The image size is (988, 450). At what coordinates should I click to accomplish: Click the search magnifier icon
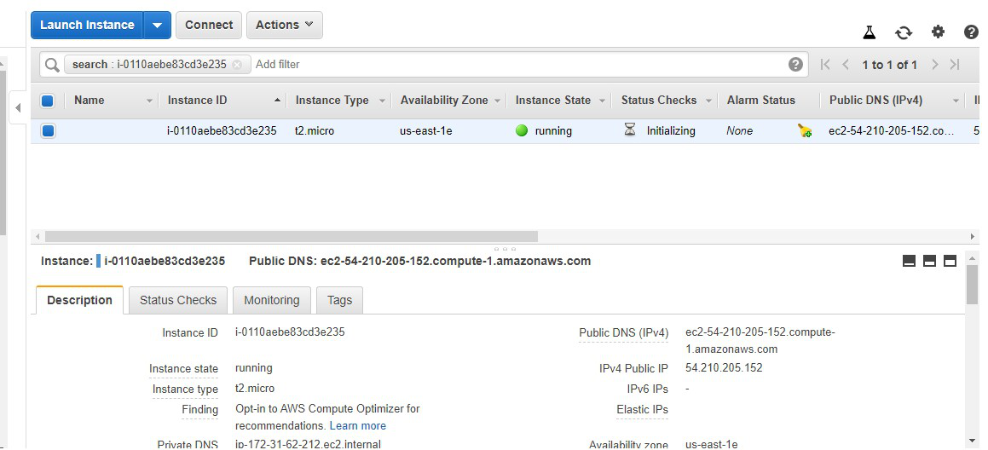(x=52, y=64)
